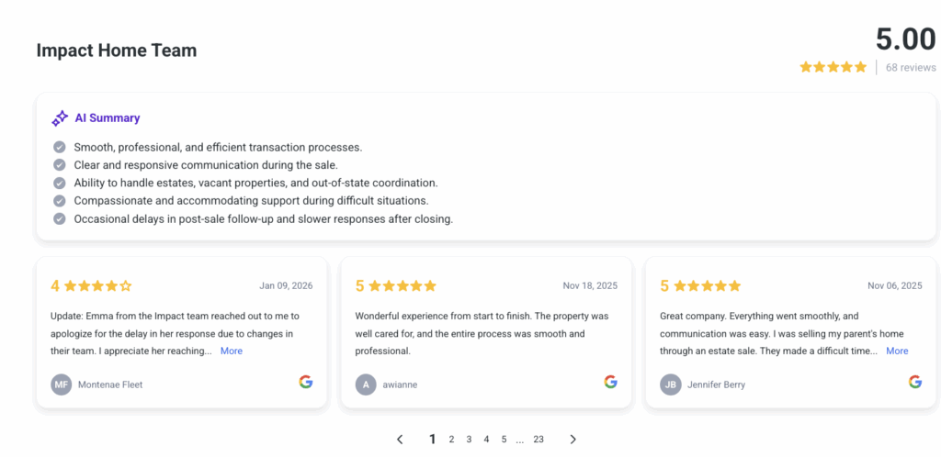Click the AI Summary sparkle icon
The height and width of the screenshot is (457, 941).
pyautogui.click(x=60, y=118)
